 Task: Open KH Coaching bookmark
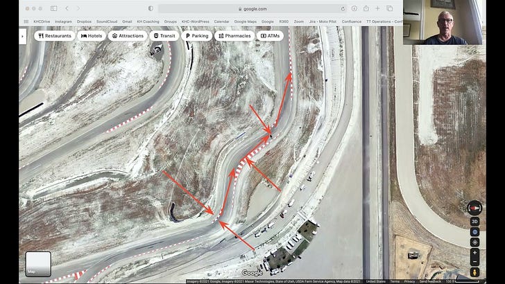click(148, 21)
